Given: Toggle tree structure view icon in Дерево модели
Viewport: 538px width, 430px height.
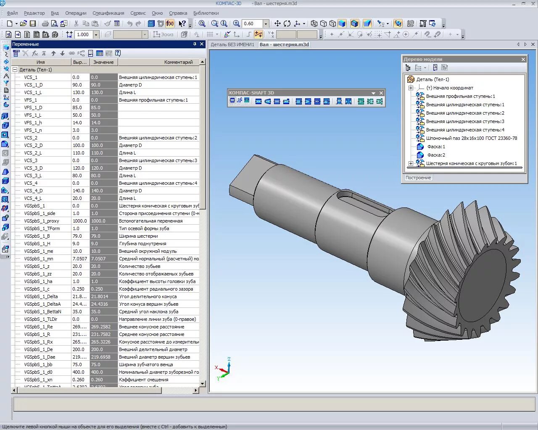Looking at the screenshot, I should coord(408,68).
